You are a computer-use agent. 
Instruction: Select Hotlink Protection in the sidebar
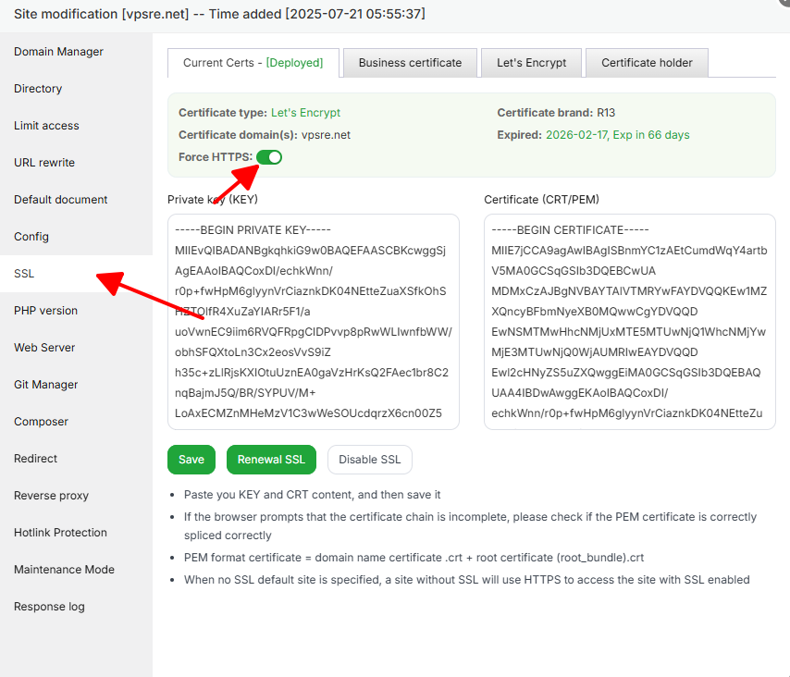[x=60, y=533]
